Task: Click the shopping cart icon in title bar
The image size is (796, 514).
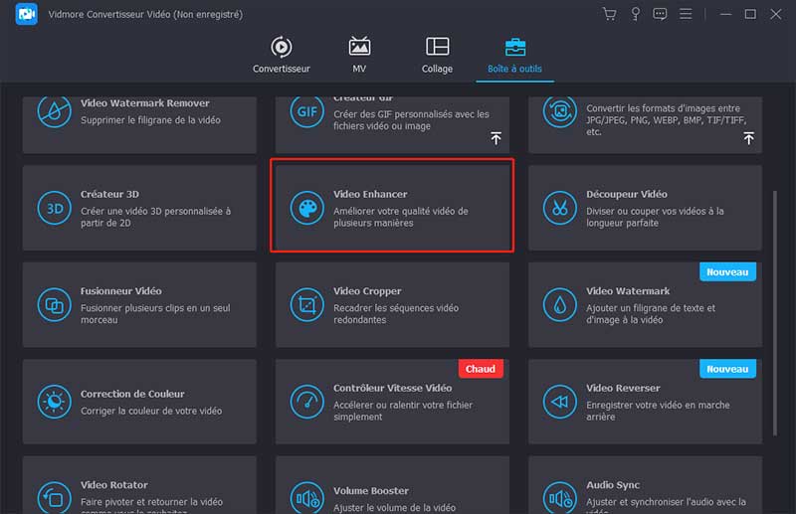Action: (x=610, y=14)
